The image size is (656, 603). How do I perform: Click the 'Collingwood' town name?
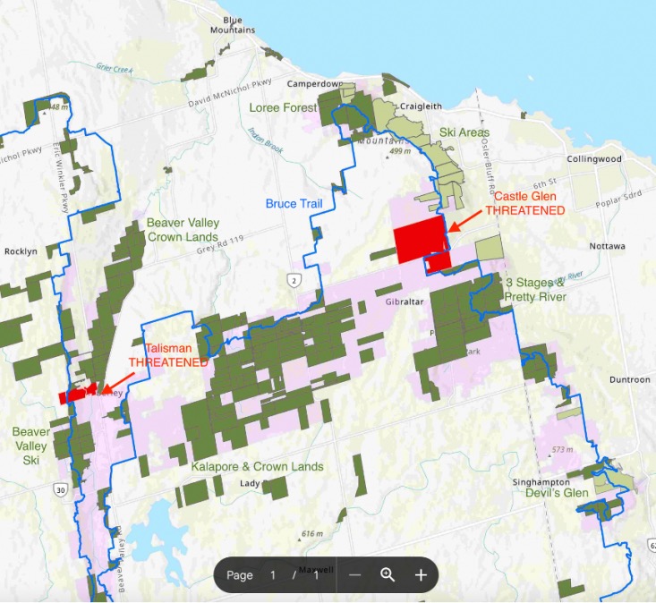(594, 159)
